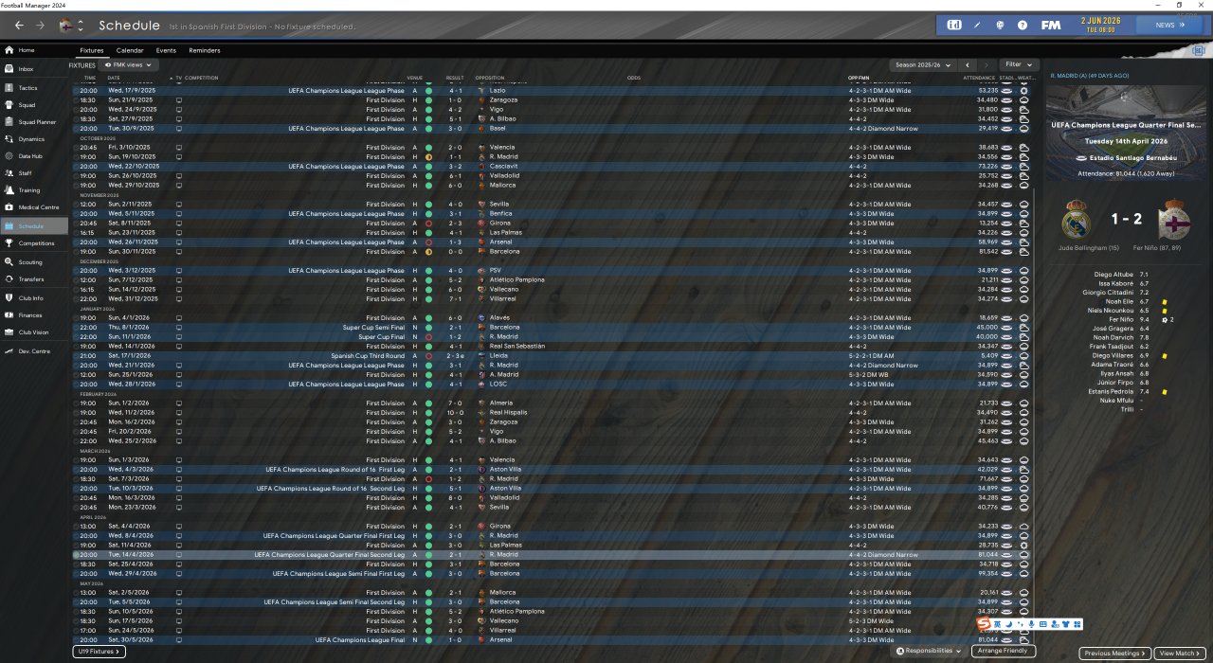This screenshot has width=1213, height=663.
Task: Open Squad from the sidebar
Action: click(34, 105)
